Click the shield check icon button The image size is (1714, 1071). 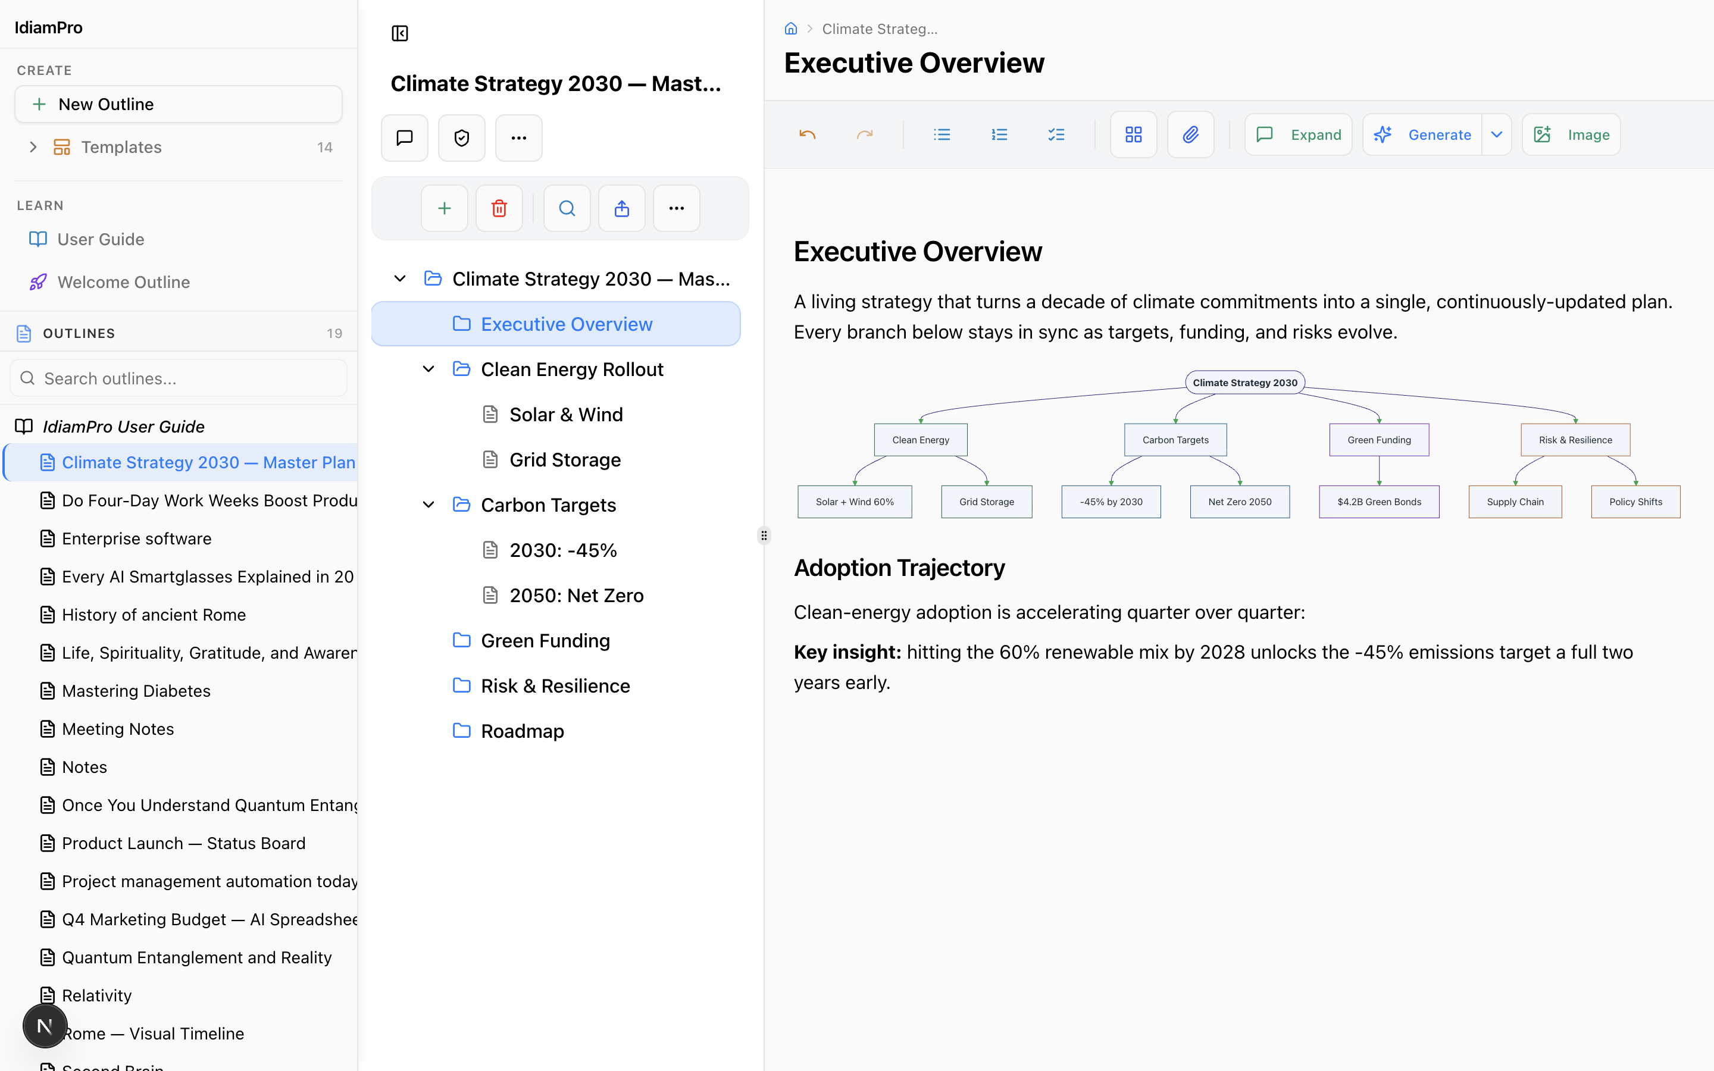point(462,137)
